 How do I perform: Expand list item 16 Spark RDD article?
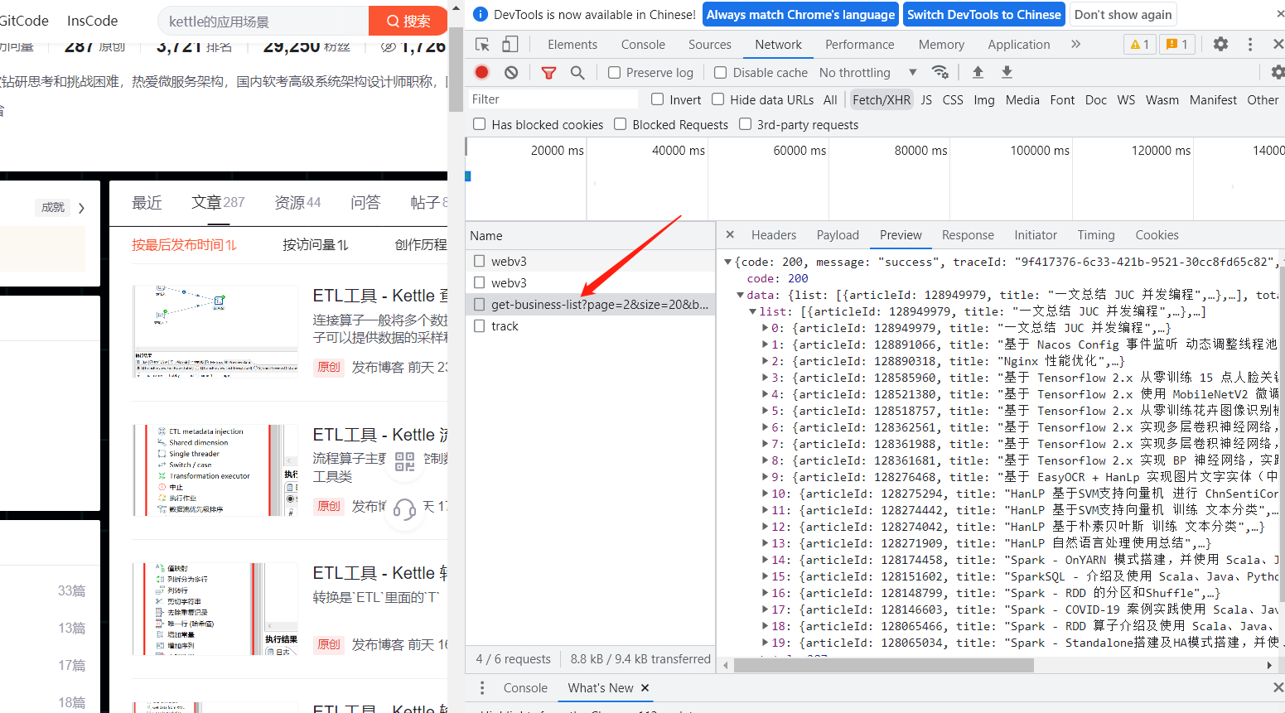pyautogui.click(x=766, y=593)
